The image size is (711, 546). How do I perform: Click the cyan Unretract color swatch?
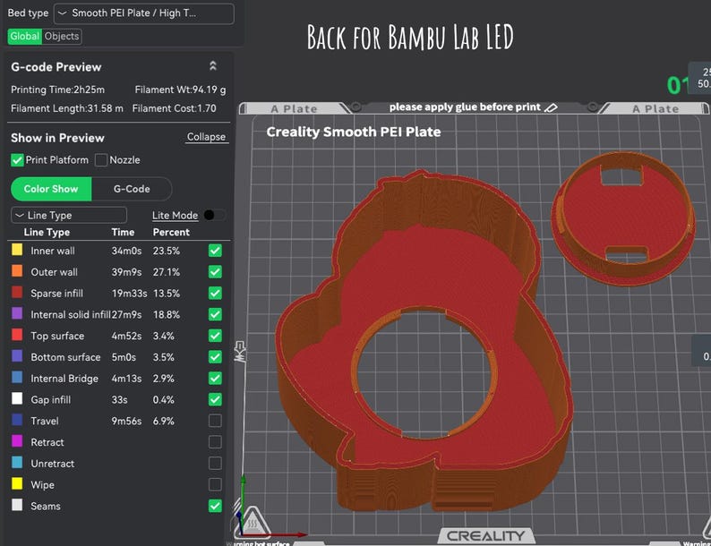tap(17, 463)
